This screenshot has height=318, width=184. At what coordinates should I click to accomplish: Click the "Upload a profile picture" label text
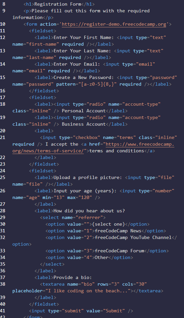(88, 177)
